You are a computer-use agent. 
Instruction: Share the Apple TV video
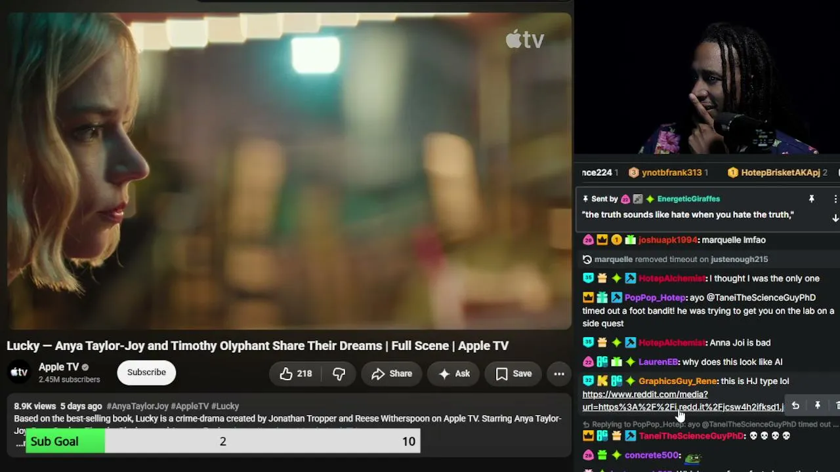(391, 374)
